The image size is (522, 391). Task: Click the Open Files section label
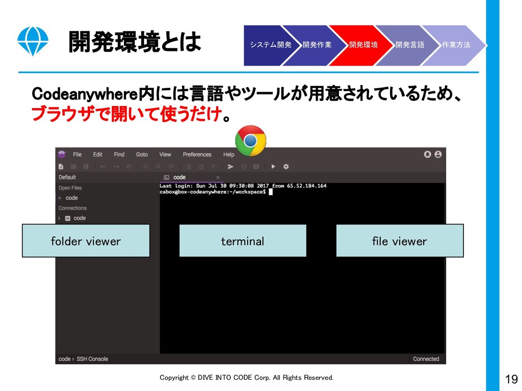[70, 188]
